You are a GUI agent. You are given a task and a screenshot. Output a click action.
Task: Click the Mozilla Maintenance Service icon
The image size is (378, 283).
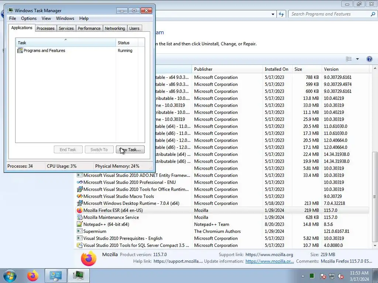(x=80, y=217)
